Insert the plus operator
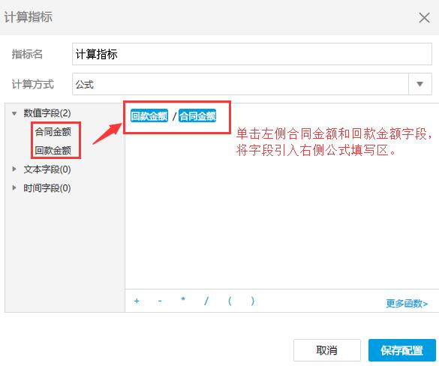 pyautogui.click(x=137, y=301)
